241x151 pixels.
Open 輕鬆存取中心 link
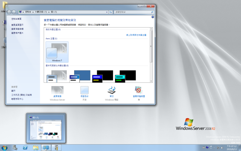[x=17, y=99]
